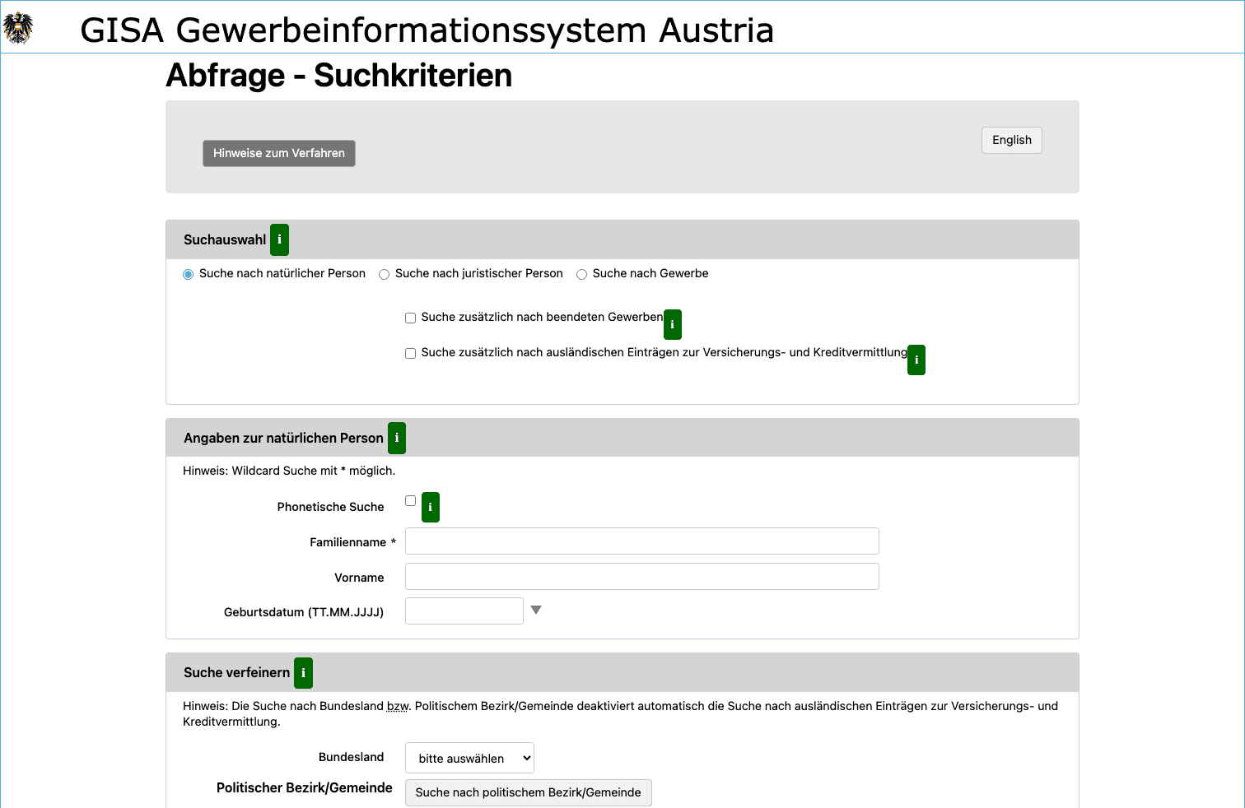1245x808 pixels.
Task: Focus the Geburtsdatum date input field
Action: pos(464,611)
